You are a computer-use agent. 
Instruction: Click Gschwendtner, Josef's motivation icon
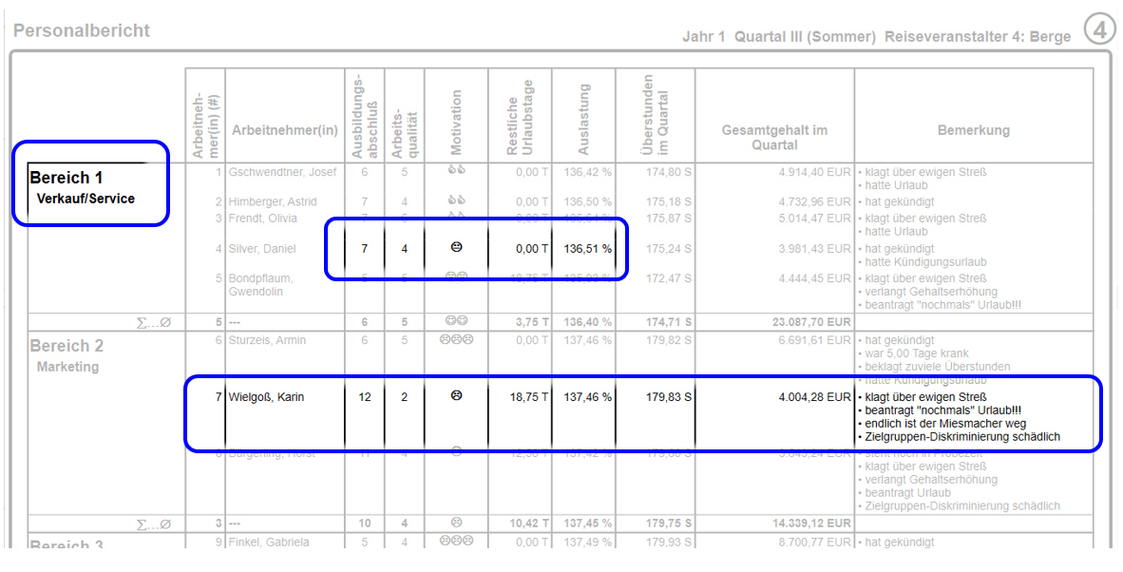pos(456,172)
